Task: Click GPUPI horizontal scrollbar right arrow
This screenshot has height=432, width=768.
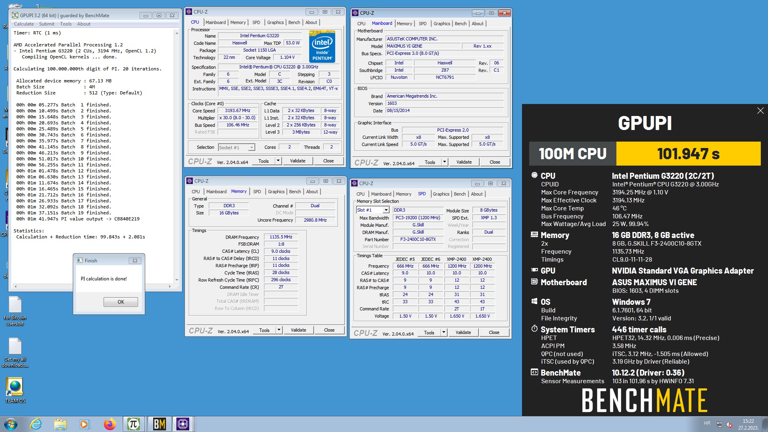Action: (170, 286)
